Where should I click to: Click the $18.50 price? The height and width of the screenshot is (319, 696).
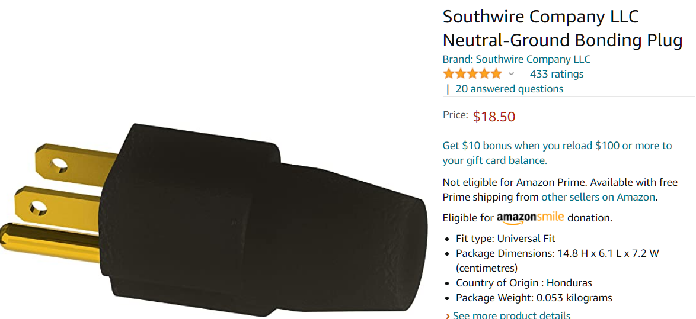point(494,117)
